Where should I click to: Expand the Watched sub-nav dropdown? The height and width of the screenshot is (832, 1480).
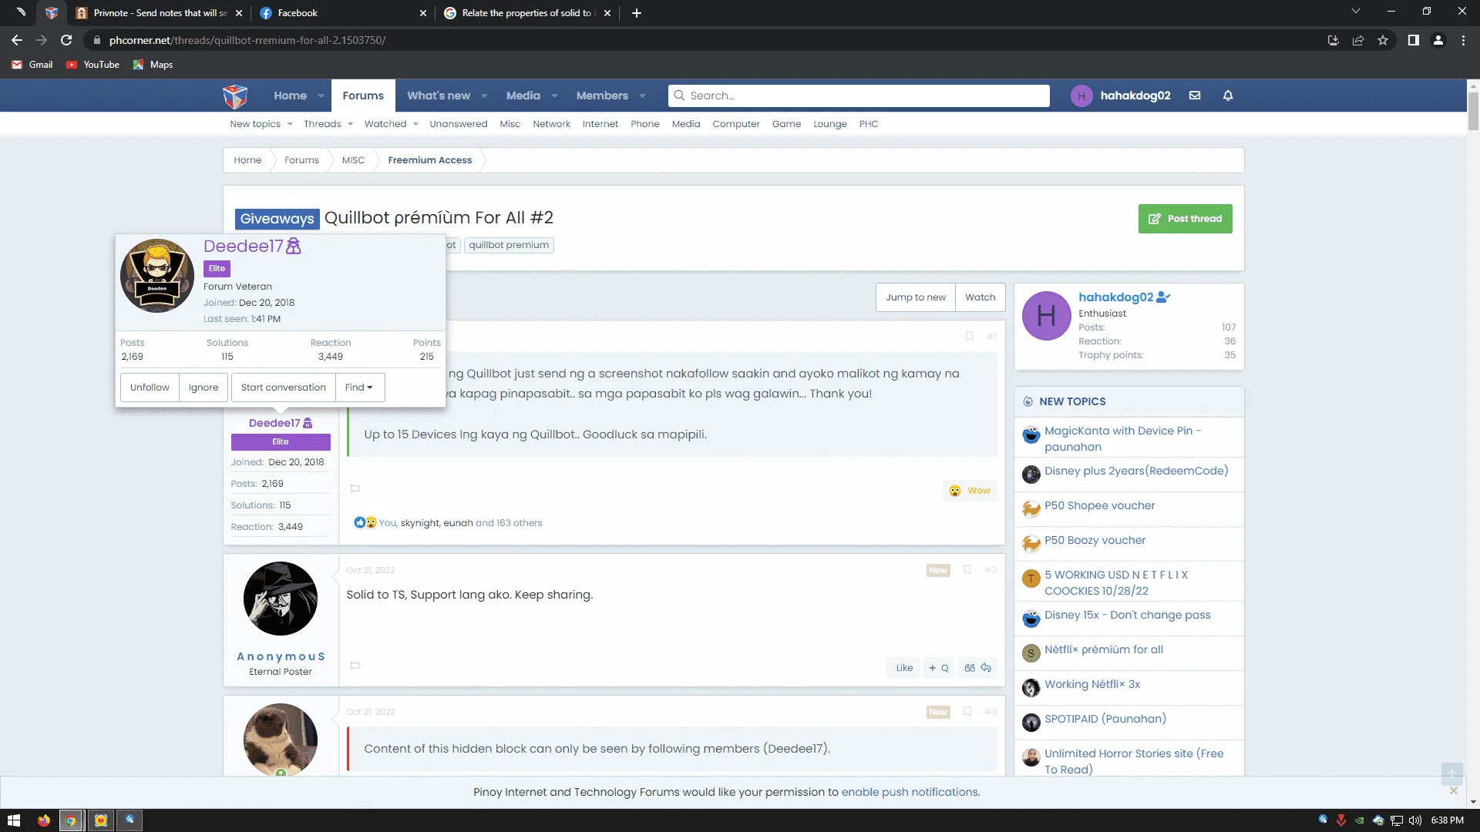(x=415, y=124)
